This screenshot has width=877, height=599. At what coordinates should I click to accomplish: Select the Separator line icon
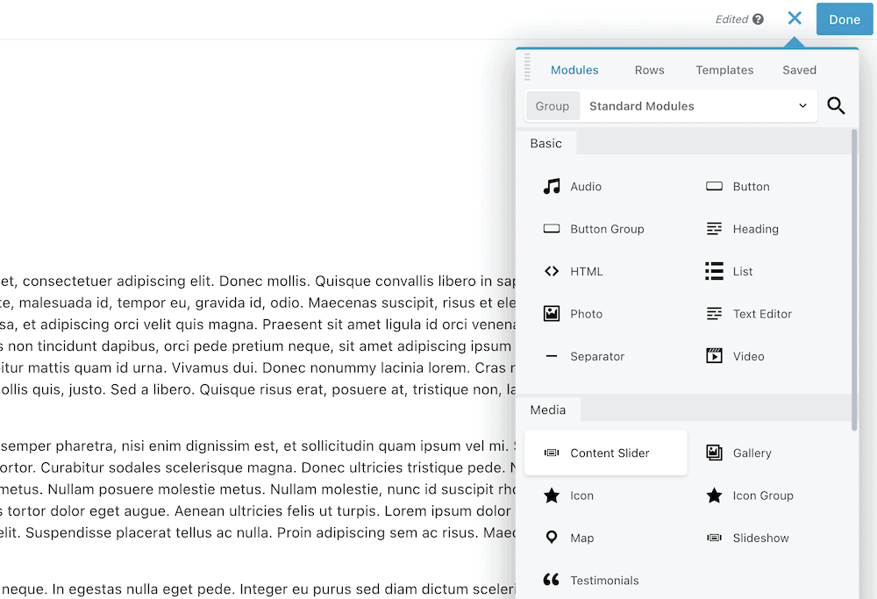pyautogui.click(x=552, y=356)
